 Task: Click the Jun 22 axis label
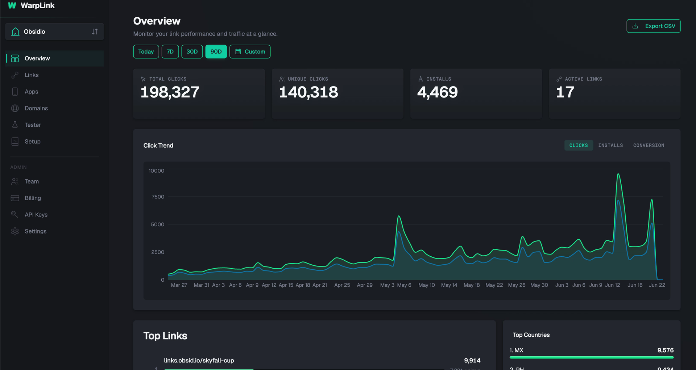tap(657, 285)
